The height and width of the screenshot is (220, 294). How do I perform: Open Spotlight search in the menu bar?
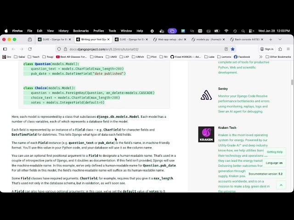[x=243, y=31]
